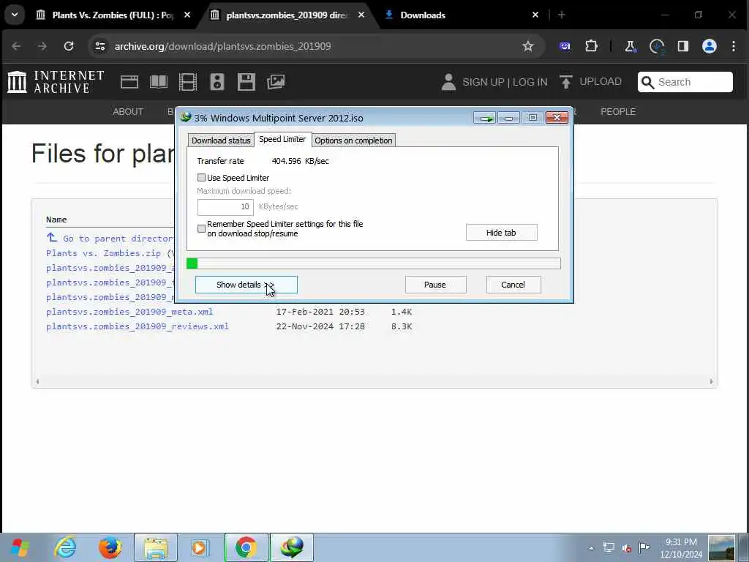Image resolution: width=749 pixels, height=562 pixels.
Task: Pause the Windows Multipoint Server download
Action: point(436,285)
